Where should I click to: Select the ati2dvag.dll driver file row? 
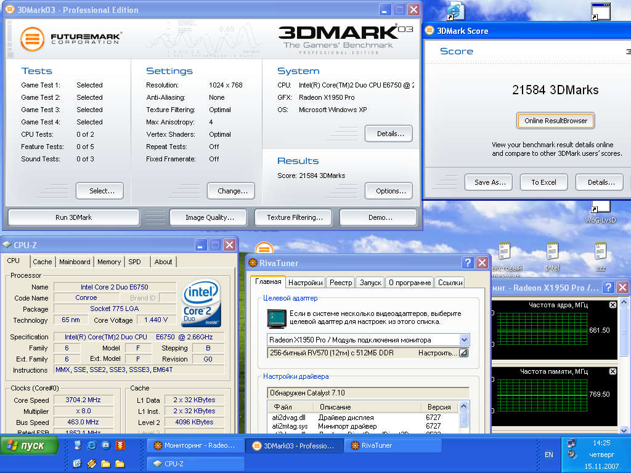point(363,418)
